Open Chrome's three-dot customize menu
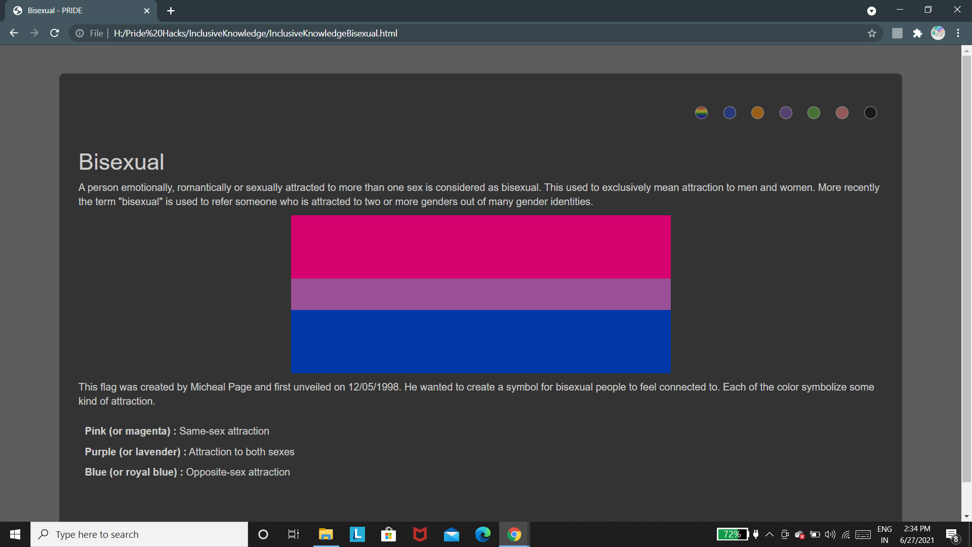This screenshot has width=972, height=547. coord(958,33)
